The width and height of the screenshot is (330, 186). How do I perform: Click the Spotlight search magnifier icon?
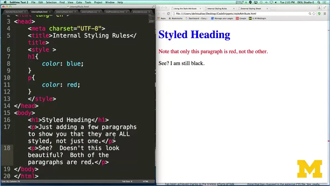tap(319, 2)
